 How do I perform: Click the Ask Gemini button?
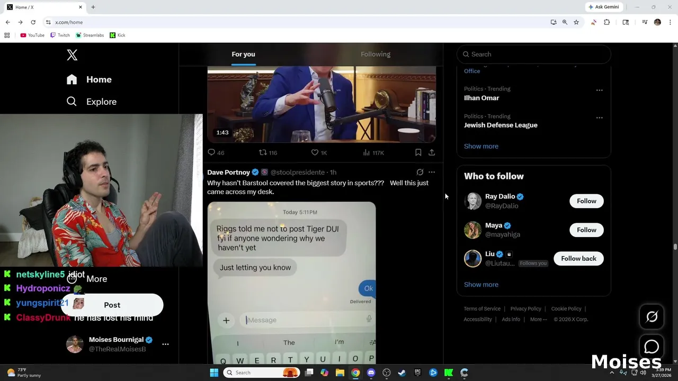(603, 7)
